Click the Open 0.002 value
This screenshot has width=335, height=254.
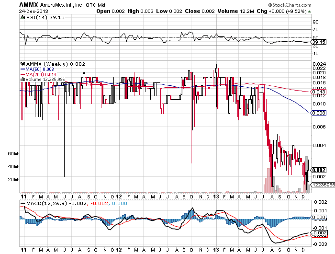[x=111, y=11]
